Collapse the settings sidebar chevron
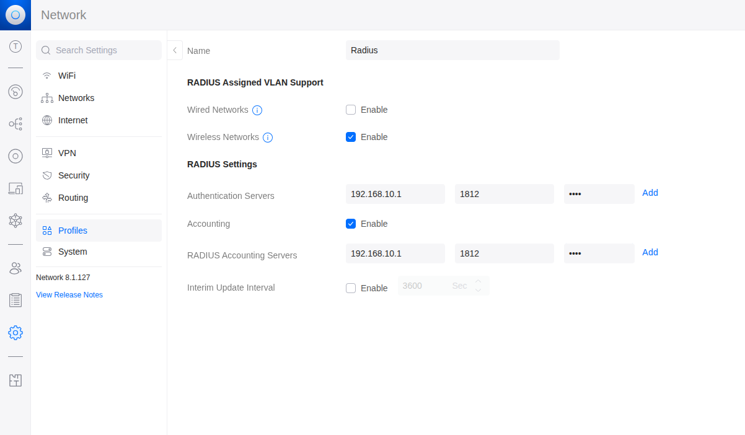745x435 pixels. (x=175, y=50)
